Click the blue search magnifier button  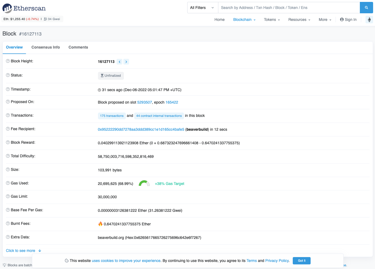click(366, 8)
